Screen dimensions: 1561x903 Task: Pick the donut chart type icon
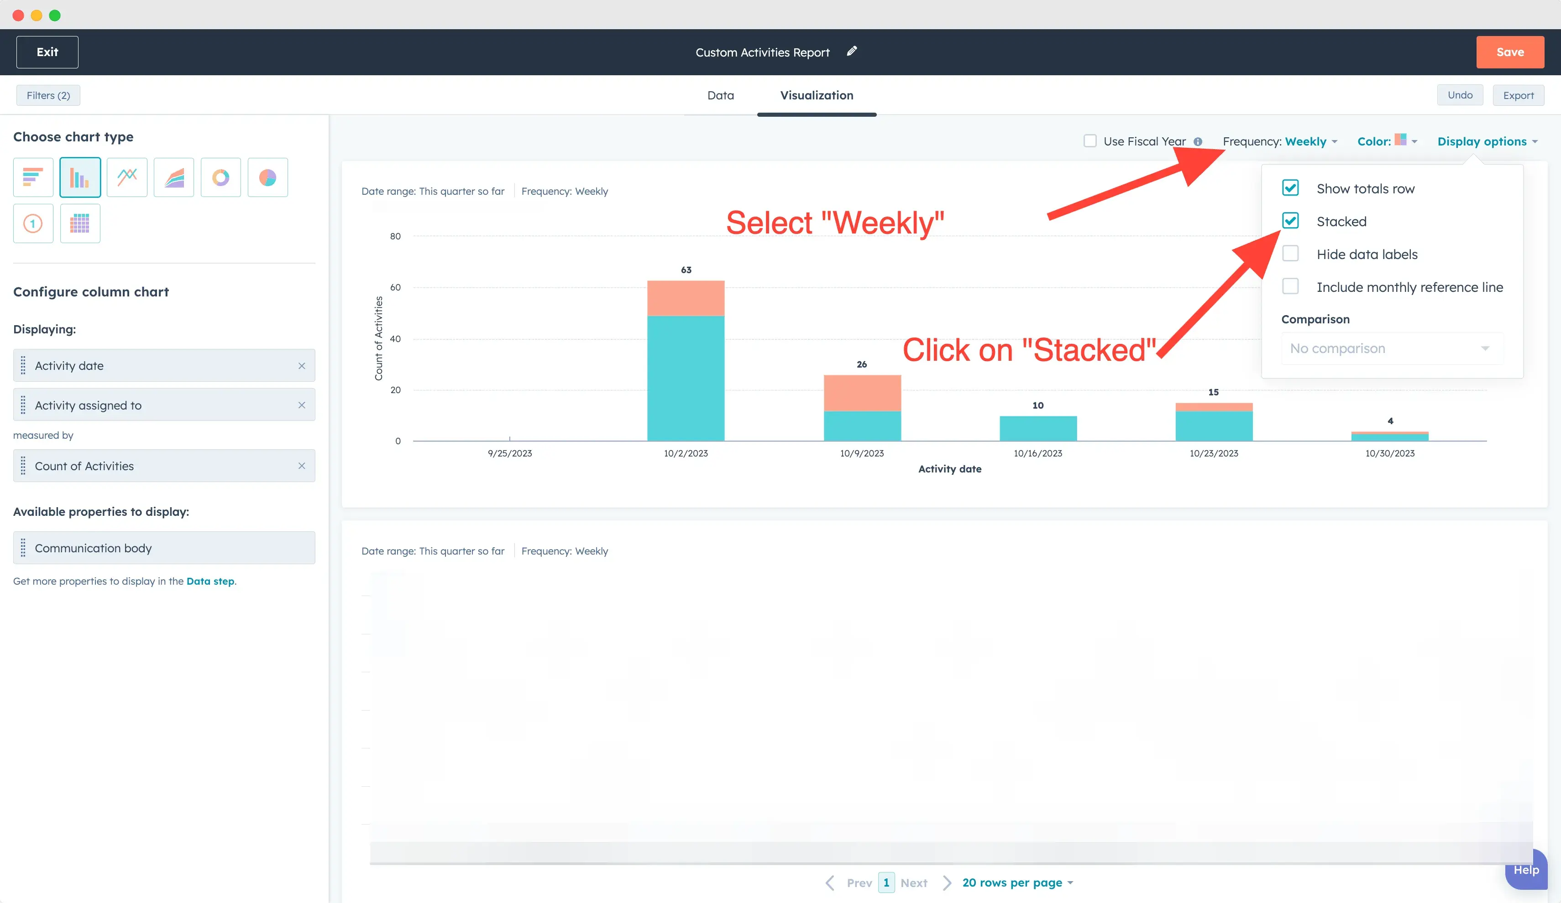pyautogui.click(x=220, y=177)
